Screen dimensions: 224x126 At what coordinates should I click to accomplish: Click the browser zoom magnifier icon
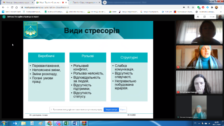[188, 7]
